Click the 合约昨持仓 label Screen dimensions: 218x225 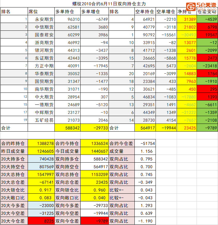pos(14,143)
